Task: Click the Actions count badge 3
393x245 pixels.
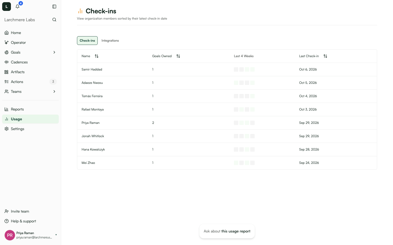Action: pos(53,82)
